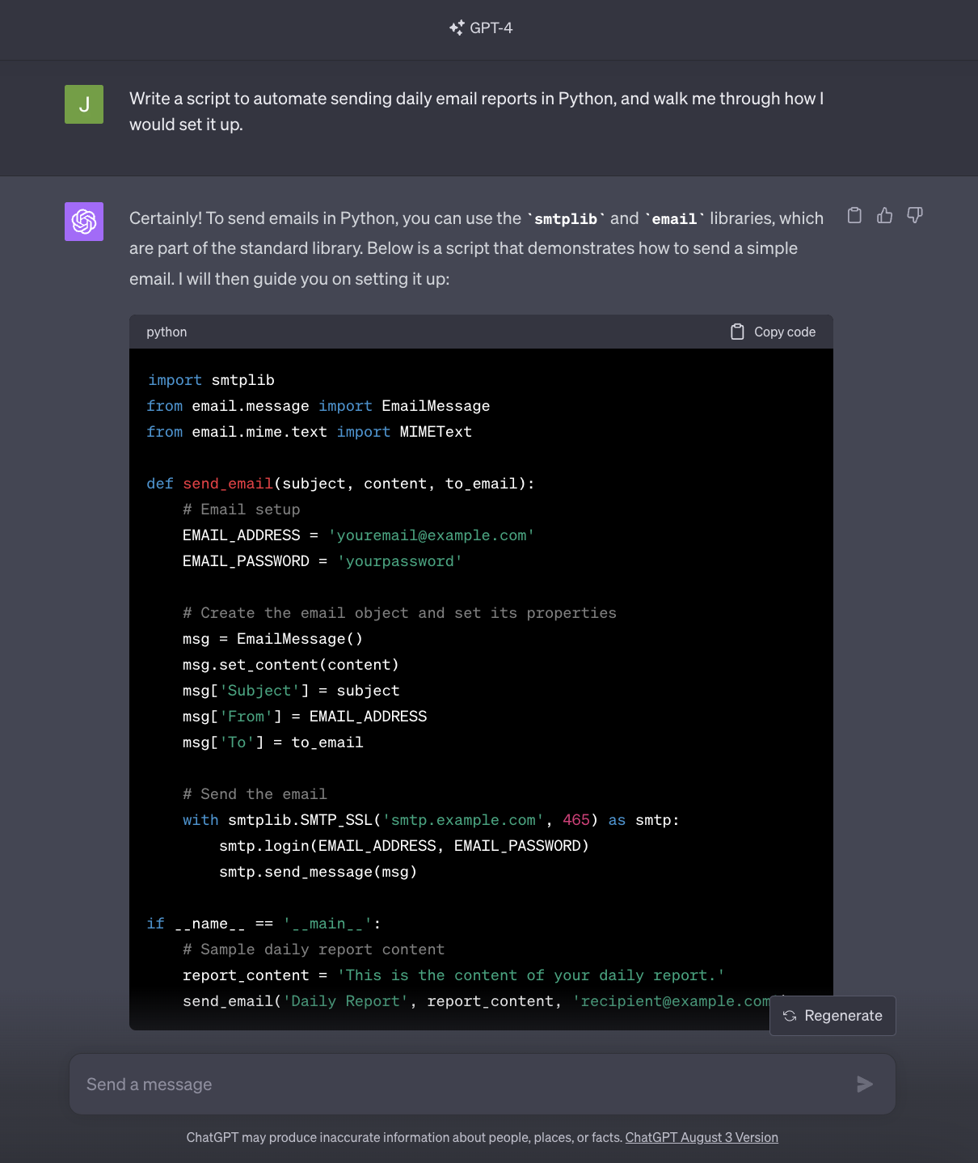
Task: Click the 'yourpassword' string
Action: [x=400, y=561]
